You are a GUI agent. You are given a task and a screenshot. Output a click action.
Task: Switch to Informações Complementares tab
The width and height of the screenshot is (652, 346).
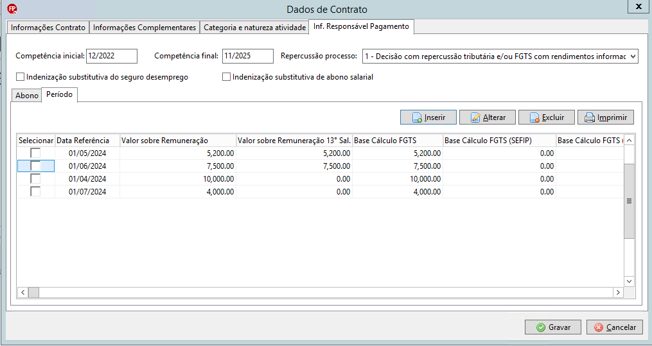(145, 28)
